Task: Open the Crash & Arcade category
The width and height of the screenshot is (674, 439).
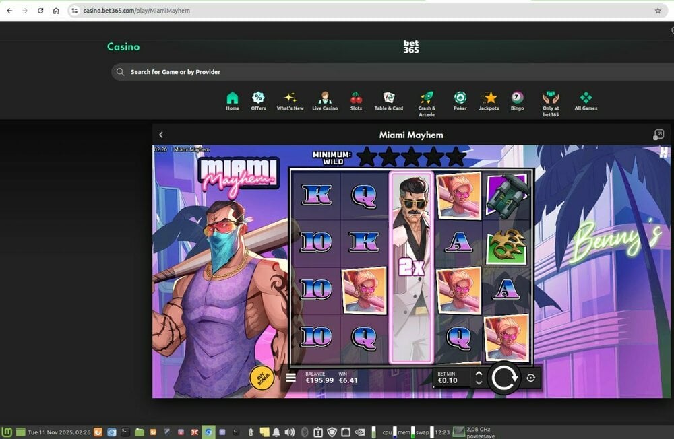Action: [x=427, y=101]
